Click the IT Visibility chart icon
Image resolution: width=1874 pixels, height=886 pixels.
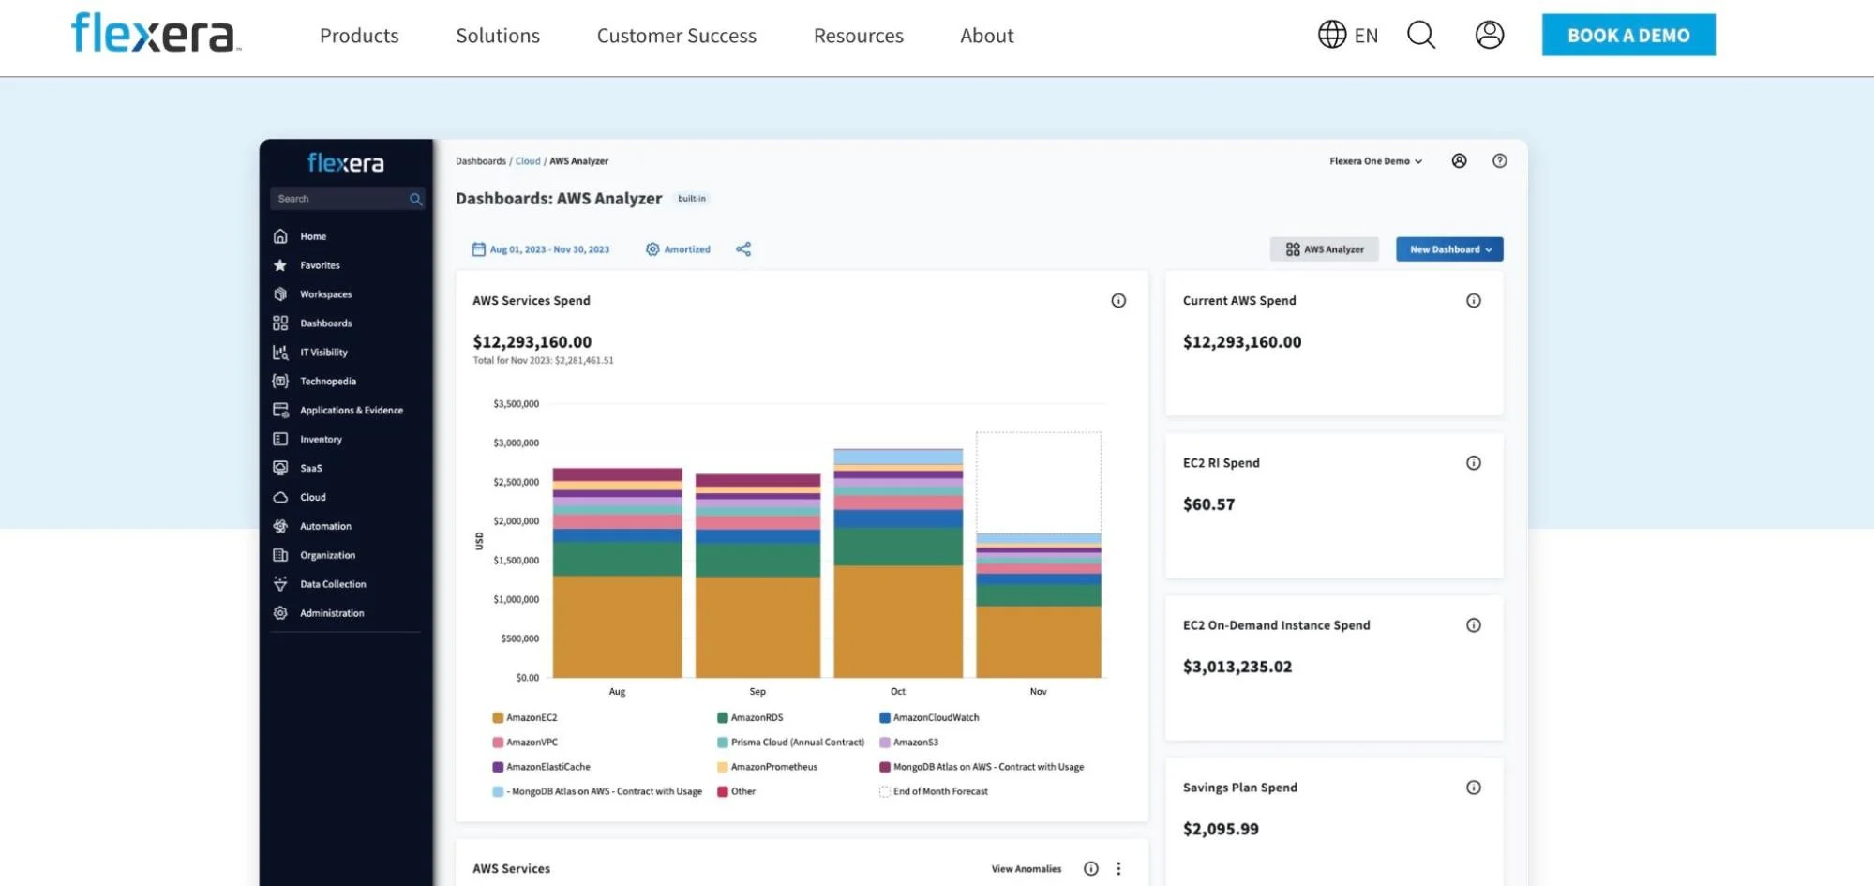point(280,353)
